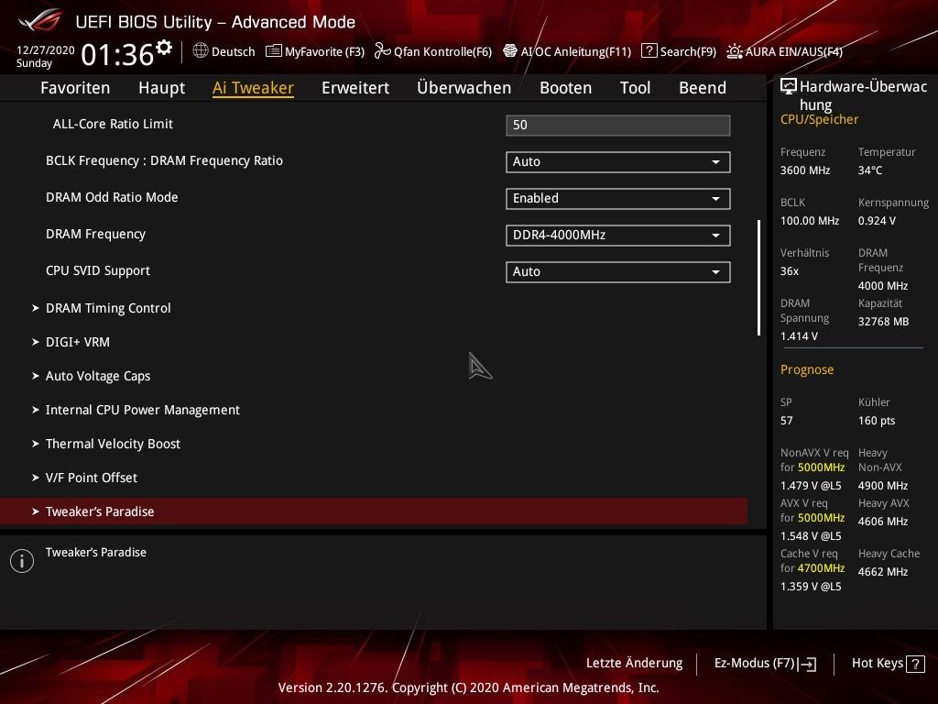This screenshot has height=704, width=938.
Task: Select the Ai Tweaker tab
Action: point(253,88)
